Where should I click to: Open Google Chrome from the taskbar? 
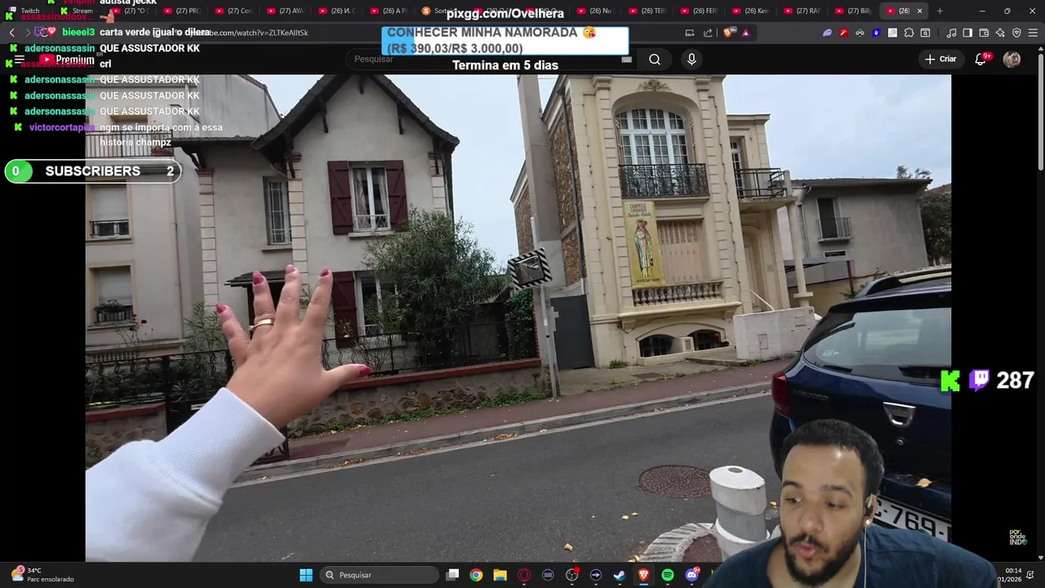[476, 575]
